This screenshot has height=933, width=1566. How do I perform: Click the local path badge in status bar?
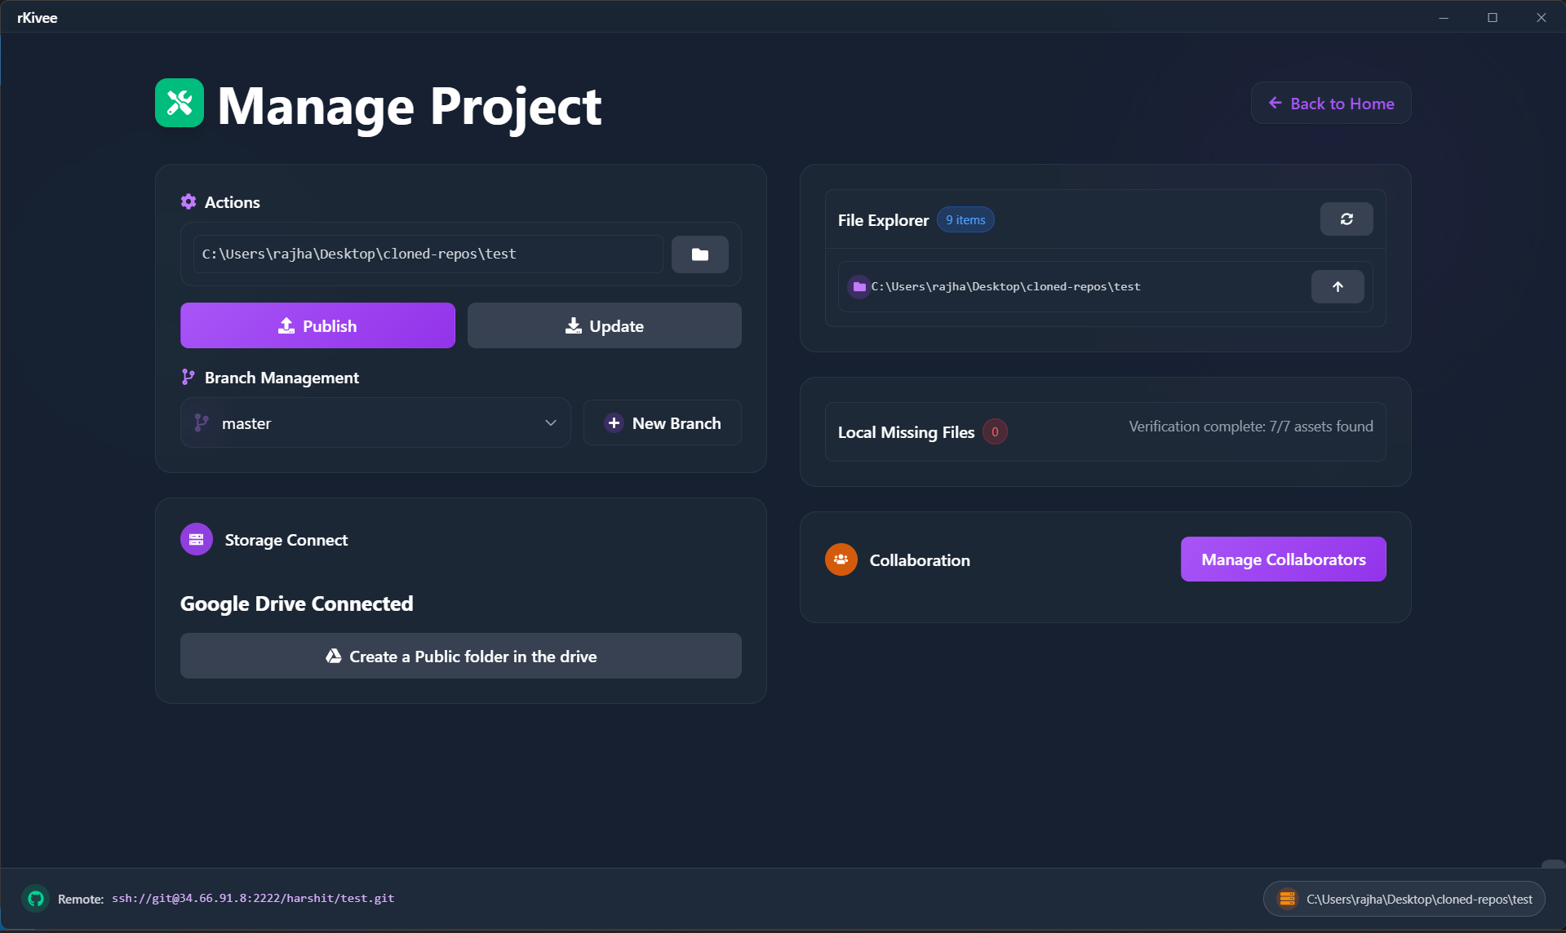[1404, 899]
